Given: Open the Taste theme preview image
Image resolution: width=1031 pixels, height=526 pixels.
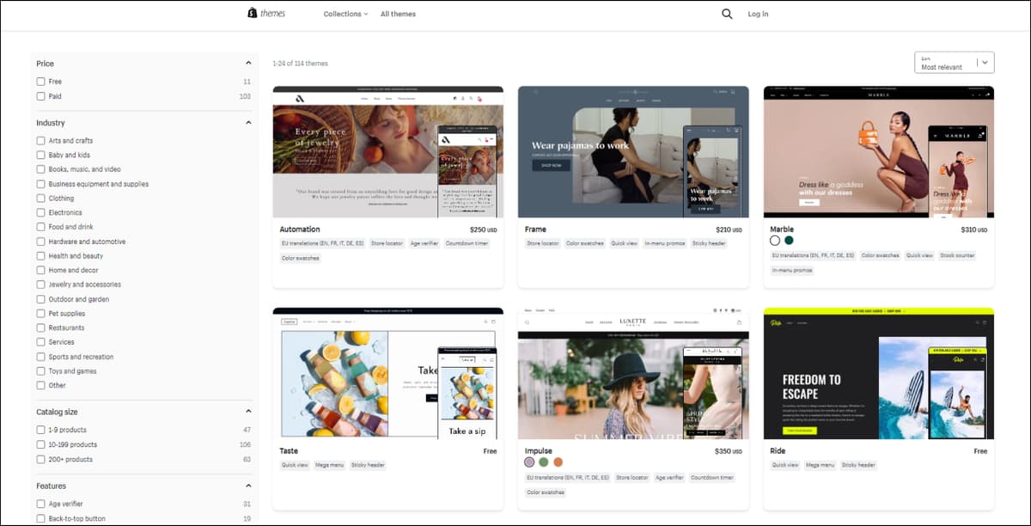Looking at the screenshot, I should pos(387,373).
